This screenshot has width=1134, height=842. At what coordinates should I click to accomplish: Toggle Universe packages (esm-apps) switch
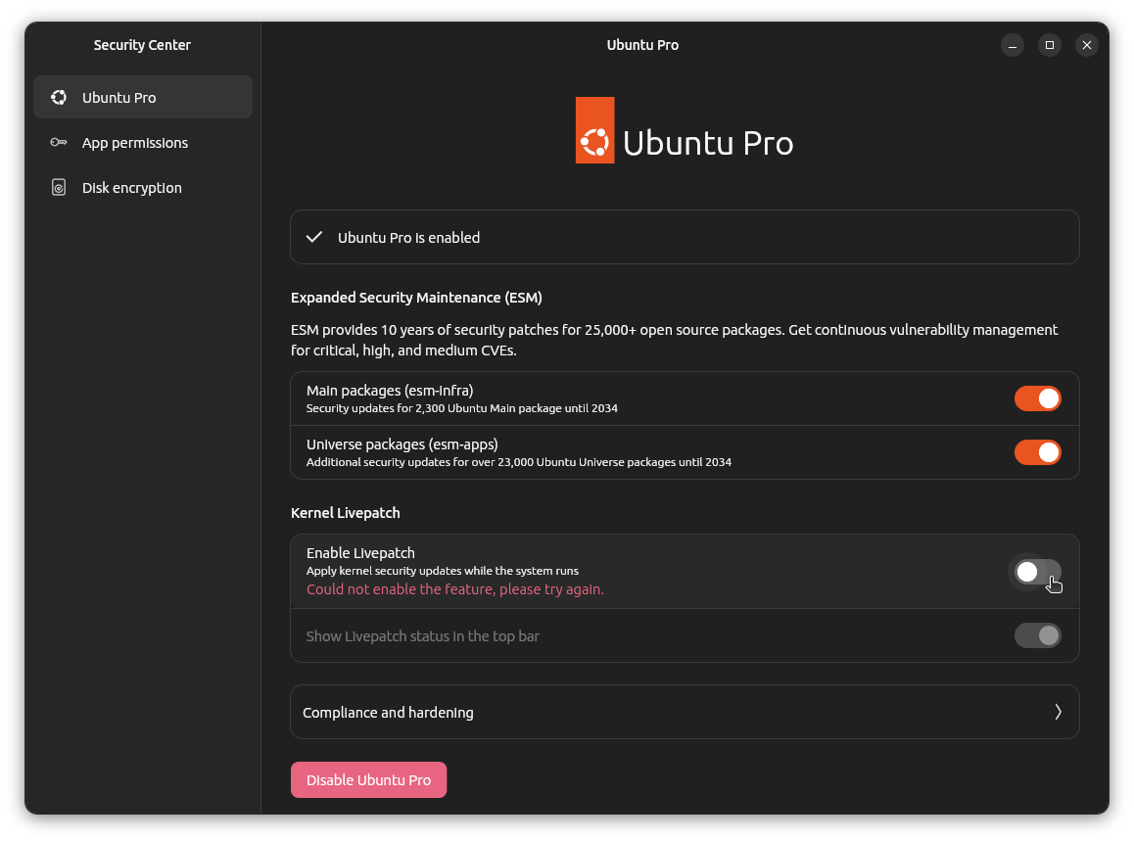pyautogui.click(x=1037, y=452)
